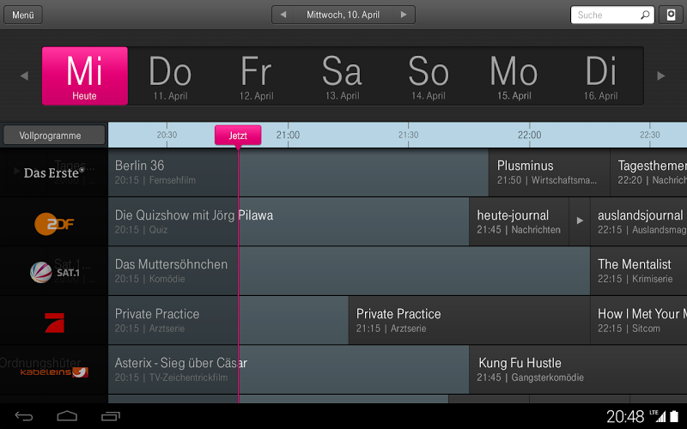Screen dimensions: 687x429
Task: Go to previous date in header
Action: pos(284,15)
